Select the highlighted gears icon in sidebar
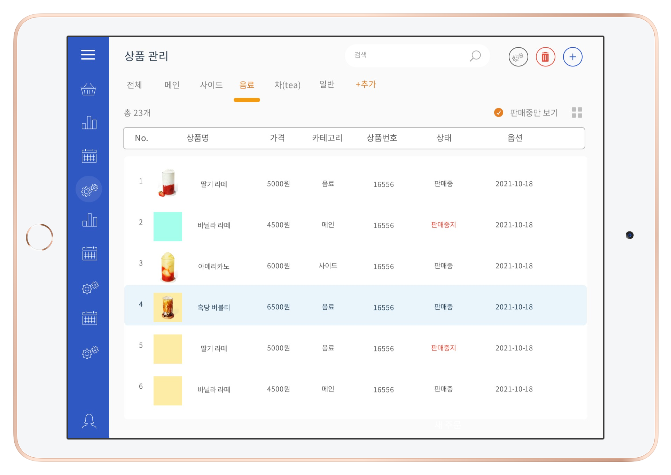Screen dimensions: 671x475 [x=89, y=189]
